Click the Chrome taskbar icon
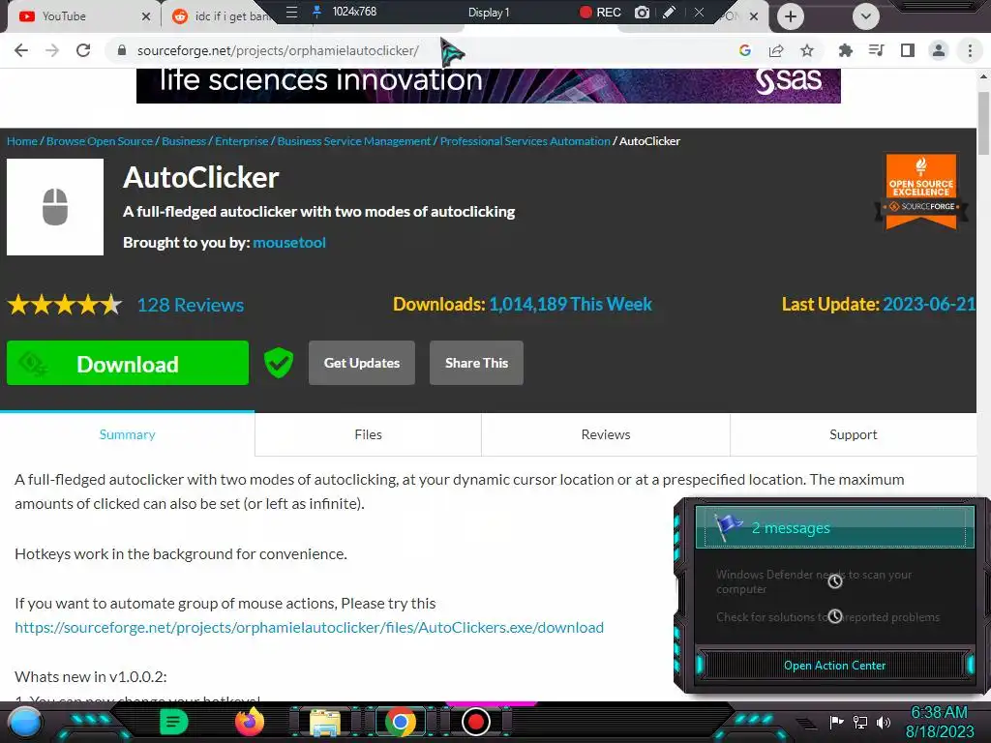991x743 pixels. (x=400, y=722)
